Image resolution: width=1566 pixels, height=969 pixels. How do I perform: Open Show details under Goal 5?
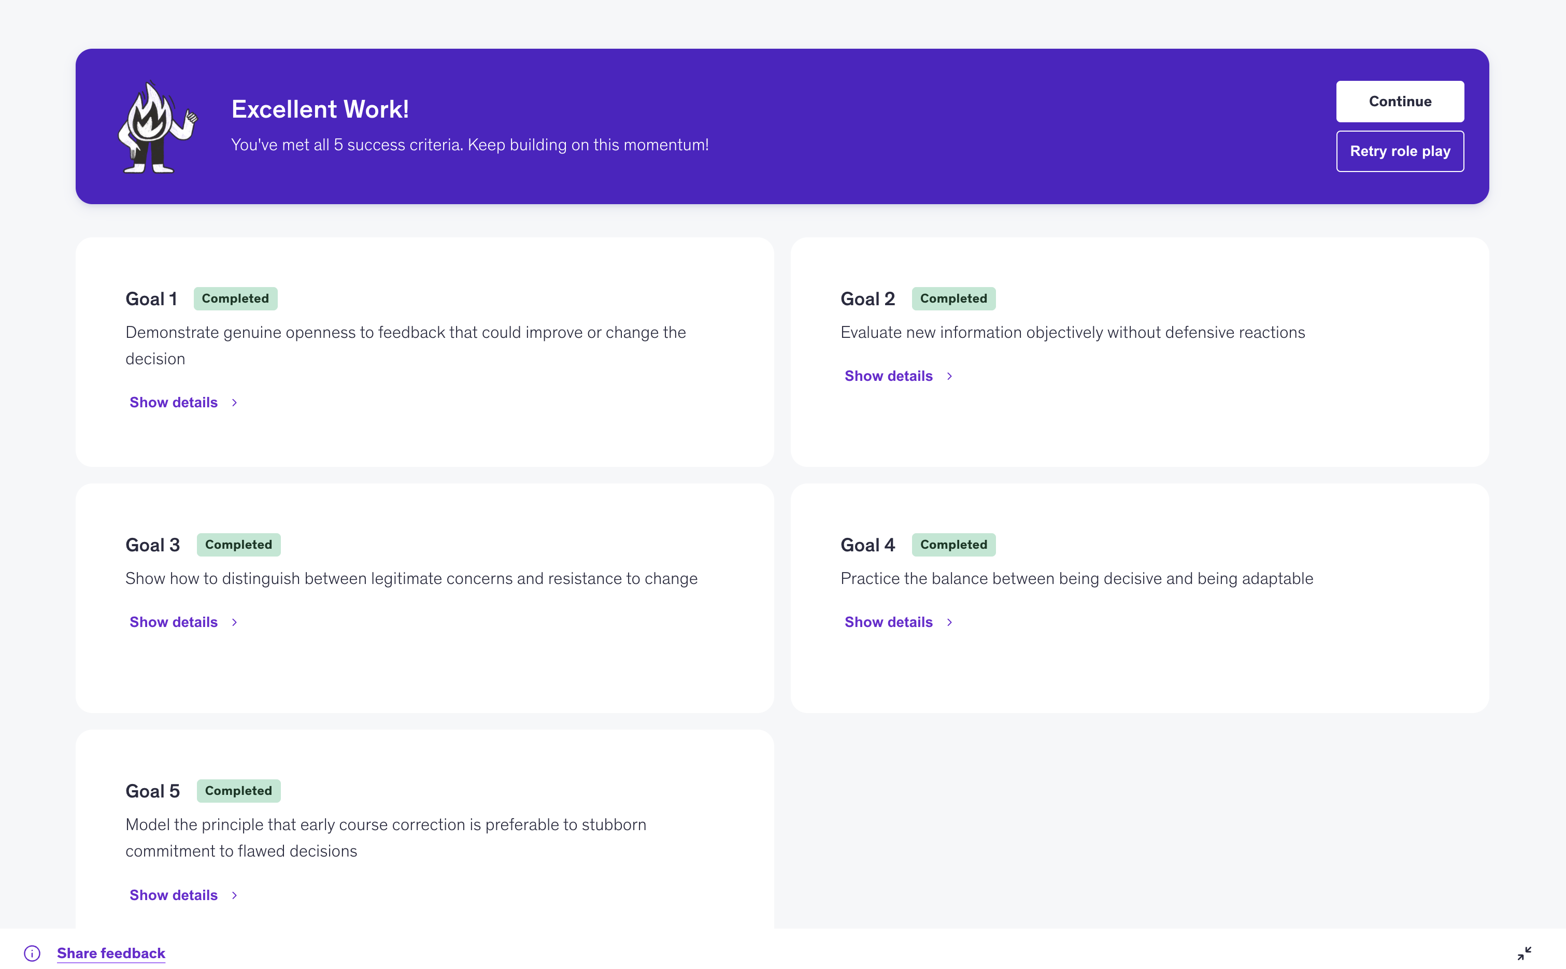[x=174, y=895]
